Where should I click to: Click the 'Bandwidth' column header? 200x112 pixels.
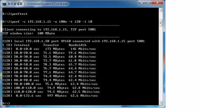tap(77, 45)
